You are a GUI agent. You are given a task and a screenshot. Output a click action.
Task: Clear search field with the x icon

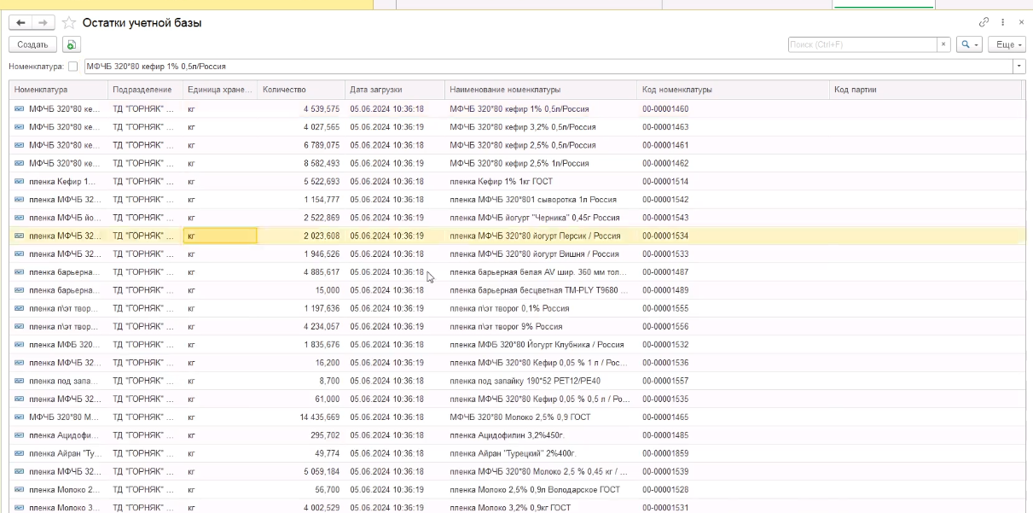(944, 44)
